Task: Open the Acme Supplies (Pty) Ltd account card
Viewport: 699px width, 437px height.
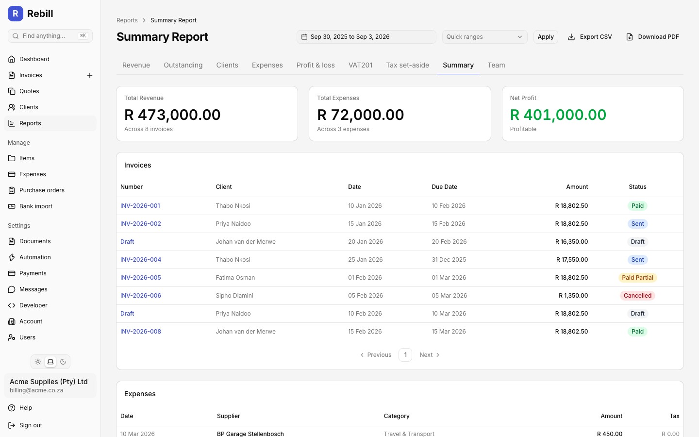Action: tap(50, 386)
